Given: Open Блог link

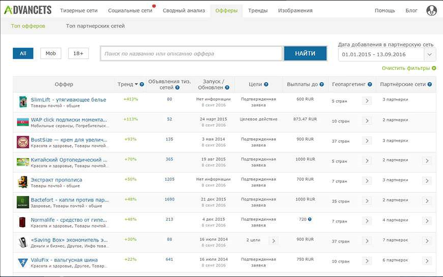Looking at the screenshot, I should 412,11.
